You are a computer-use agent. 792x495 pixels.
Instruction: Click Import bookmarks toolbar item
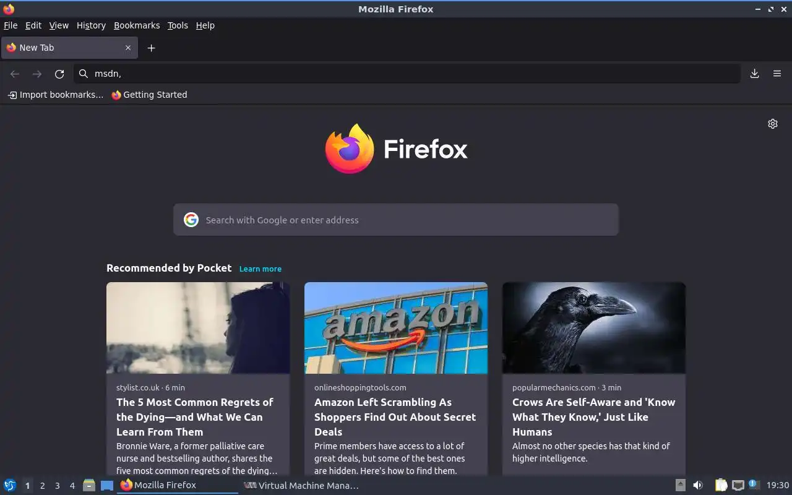coord(56,95)
